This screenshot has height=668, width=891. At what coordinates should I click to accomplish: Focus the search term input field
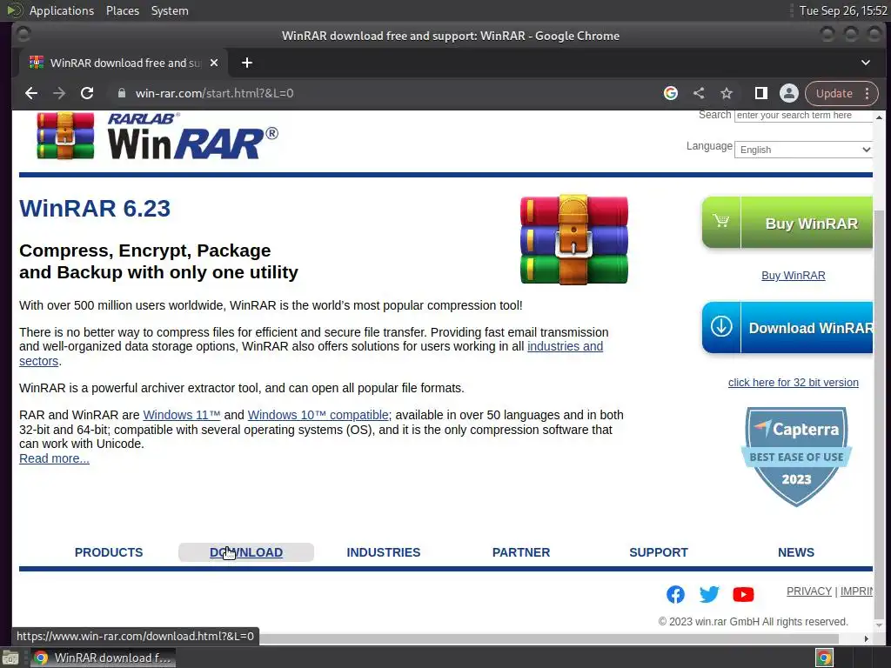click(803, 116)
